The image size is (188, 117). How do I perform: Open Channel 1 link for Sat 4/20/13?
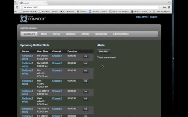pyautogui.click(x=57, y=63)
